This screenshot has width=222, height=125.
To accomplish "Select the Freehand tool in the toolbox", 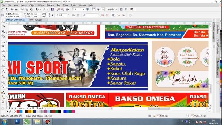I will pyautogui.click(x=3, y=41).
